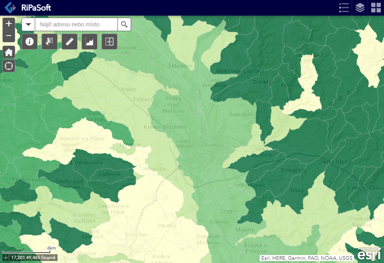
Task: Click the 'Velký Újezd' map label
Action: pyautogui.click(x=336, y=161)
